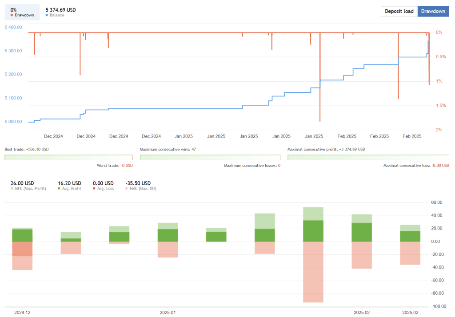Hide the Balance series via its legend label

pos(56,15)
